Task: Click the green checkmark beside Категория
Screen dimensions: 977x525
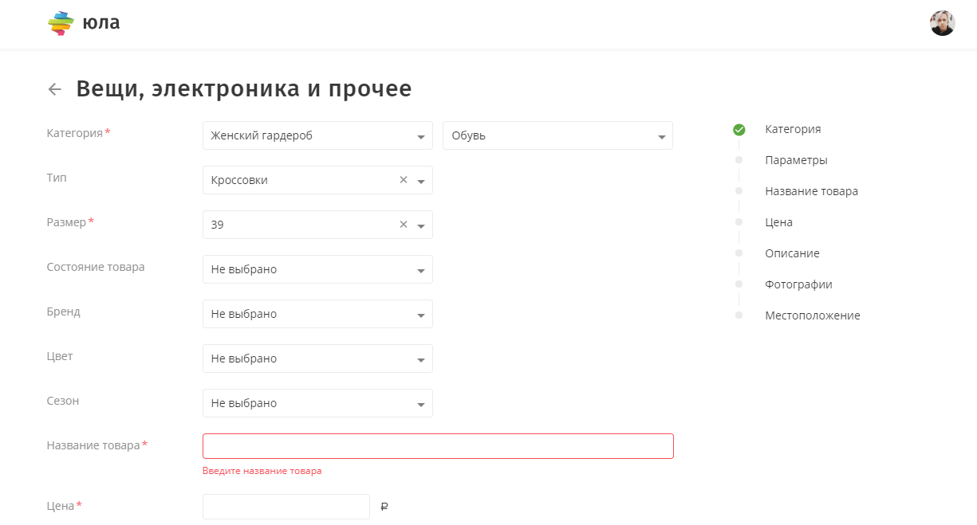Action: pos(738,128)
